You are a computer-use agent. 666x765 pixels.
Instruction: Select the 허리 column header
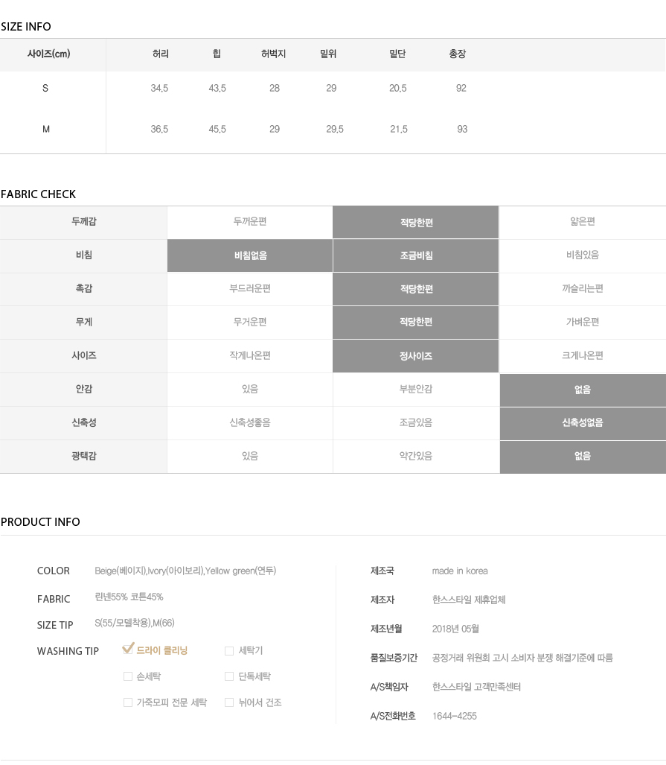point(161,54)
